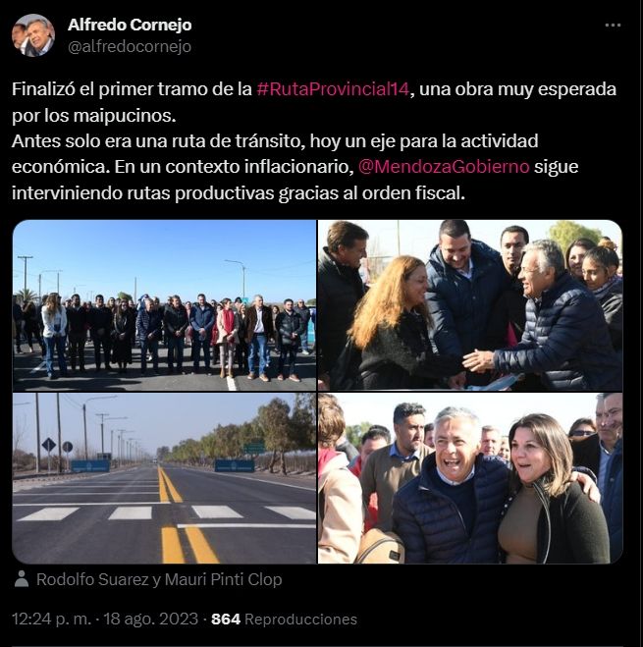Click Alfredo Cornejo's profile avatar picture
The height and width of the screenshot is (647, 643).
click(33, 35)
